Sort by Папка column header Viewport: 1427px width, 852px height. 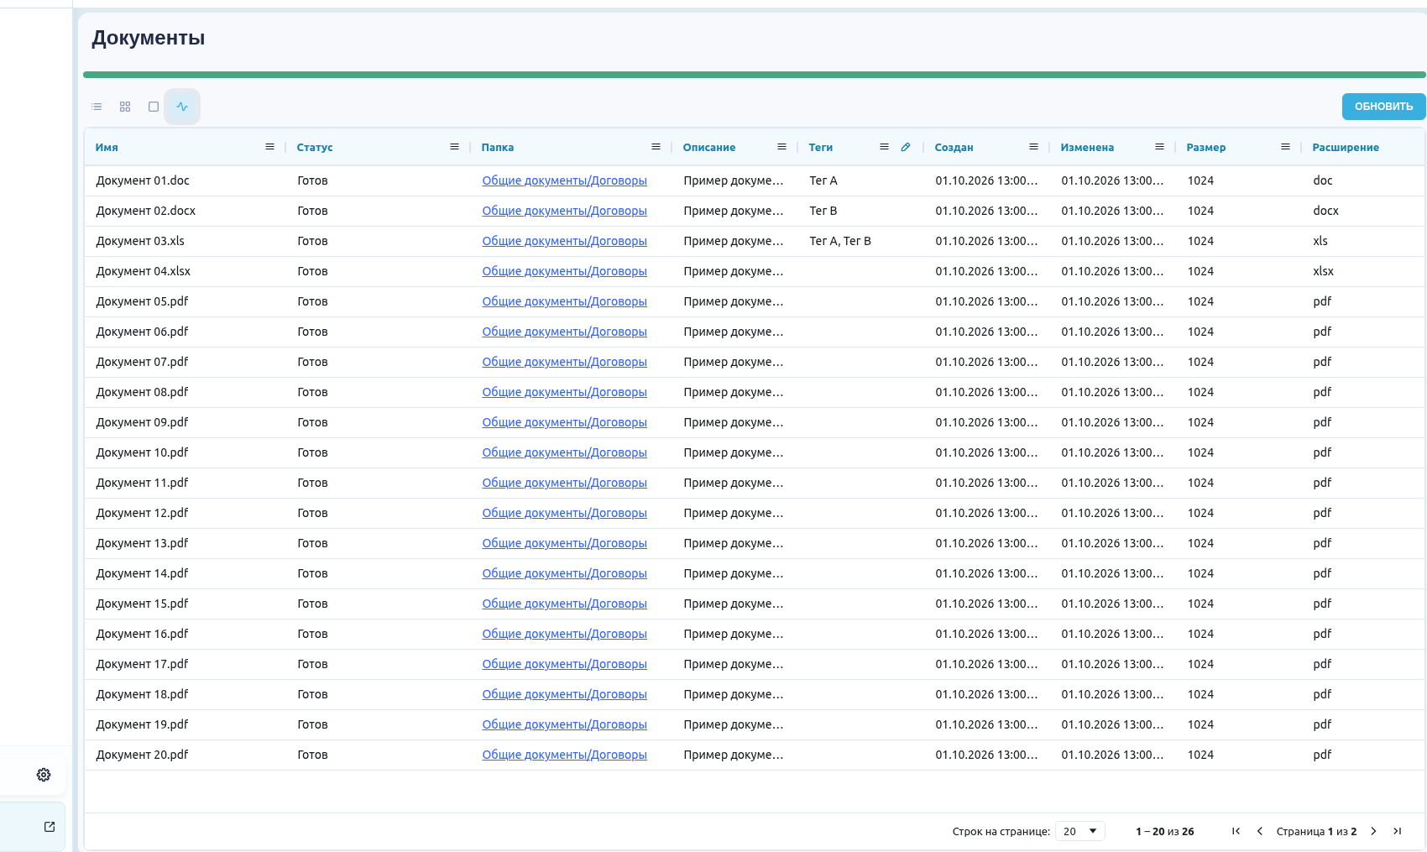click(498, 147)
